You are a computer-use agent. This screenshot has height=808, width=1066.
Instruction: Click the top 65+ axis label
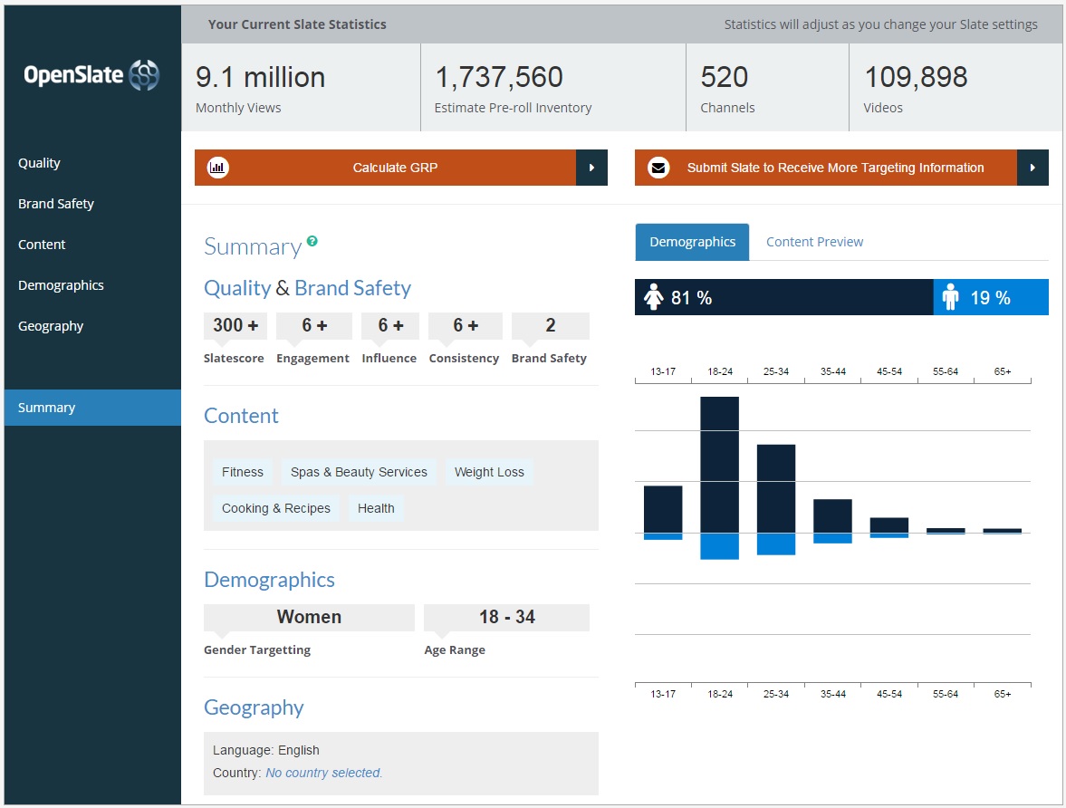point(1002,371)
